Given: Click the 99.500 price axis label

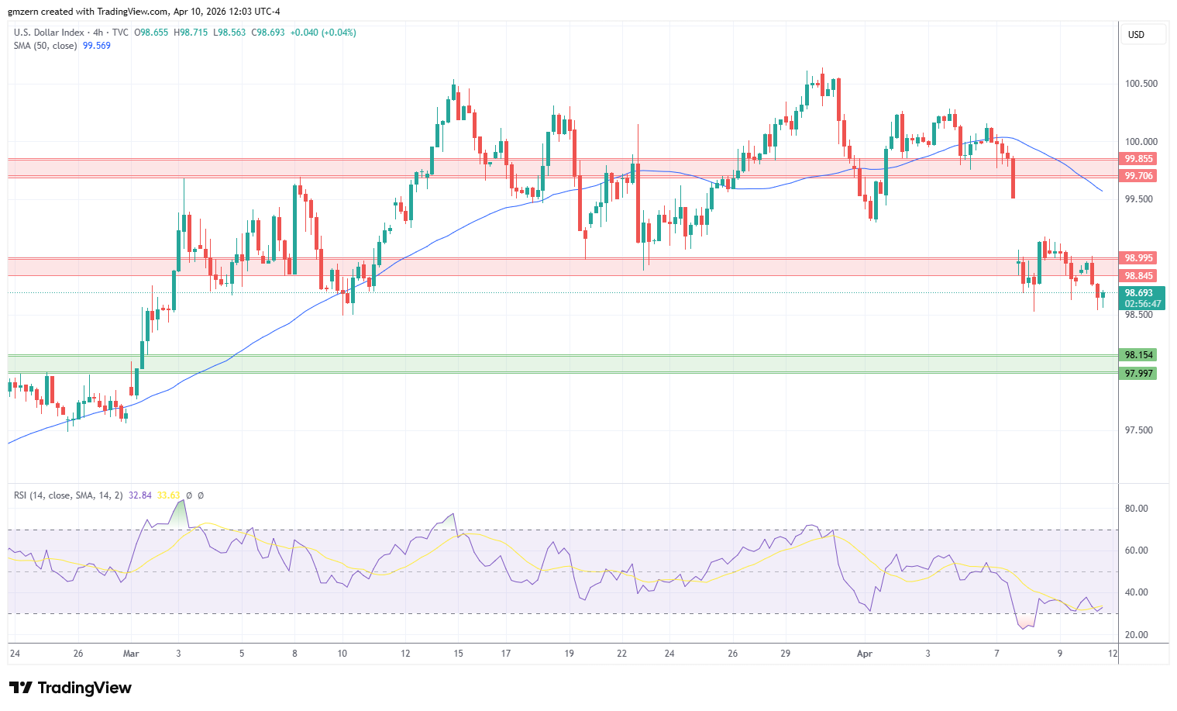Looking at the screenshot, I should (1139, 199).
